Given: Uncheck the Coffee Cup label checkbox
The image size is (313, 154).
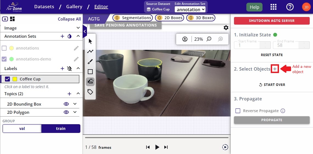Looking at the screenshot, I should 8,79.
